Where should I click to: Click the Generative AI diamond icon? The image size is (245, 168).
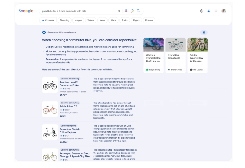click(x=44, y=32)
